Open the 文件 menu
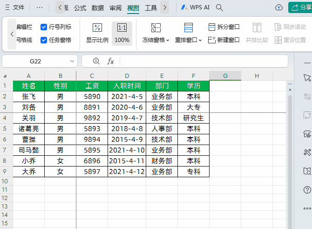The width and height of the screenshot is (312, 229). (x=15, y=7)
